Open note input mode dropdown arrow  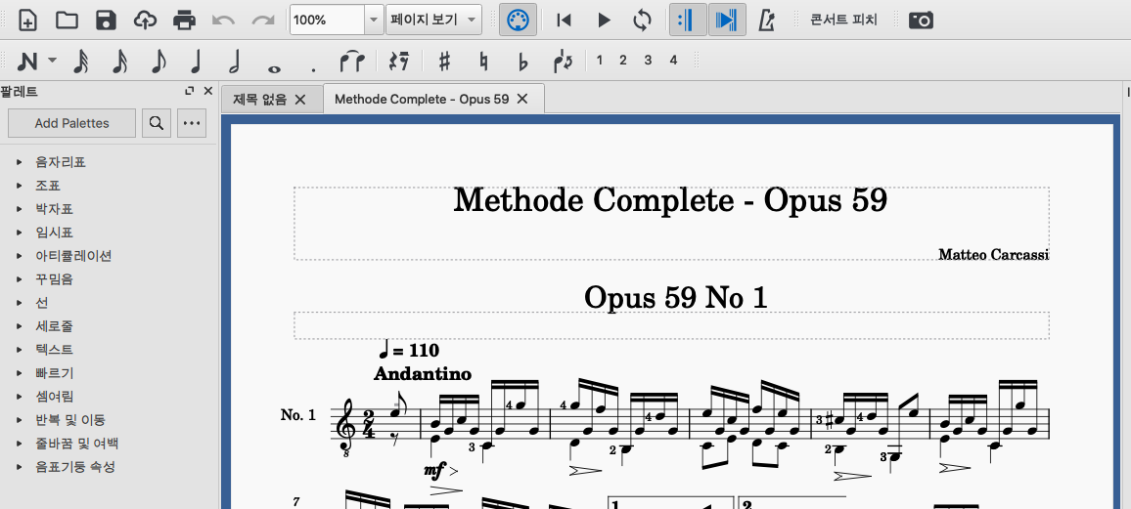[x=53, y=62]
